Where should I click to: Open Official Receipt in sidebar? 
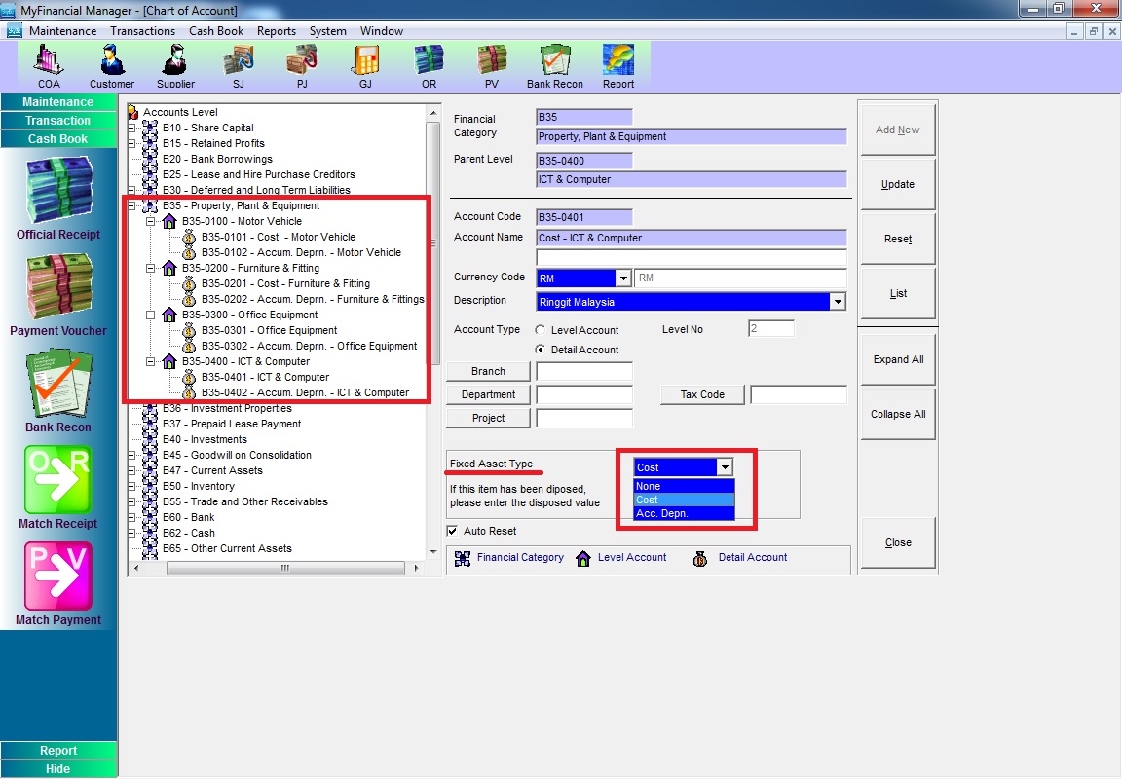[x=58, y=198]
